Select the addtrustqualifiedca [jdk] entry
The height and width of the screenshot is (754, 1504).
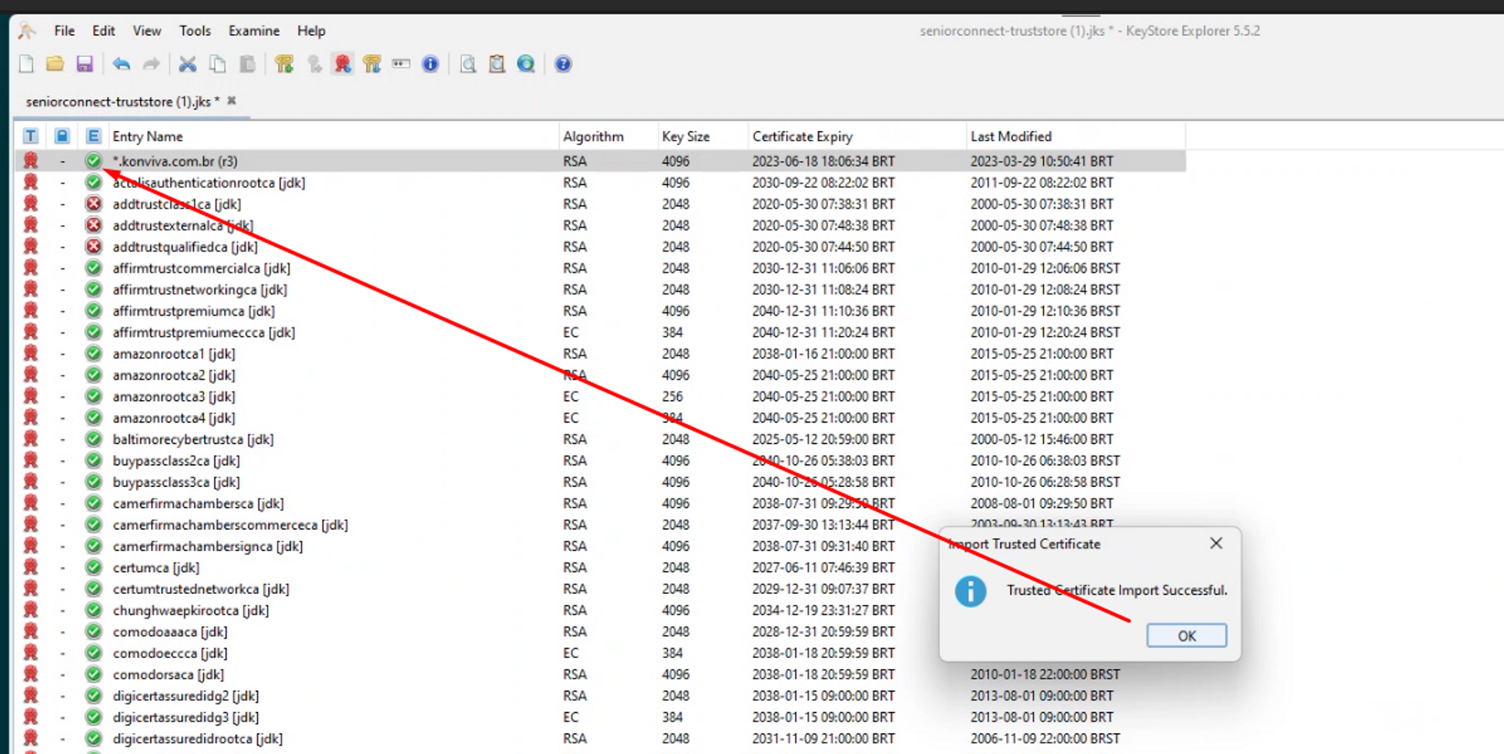[600, 247]
